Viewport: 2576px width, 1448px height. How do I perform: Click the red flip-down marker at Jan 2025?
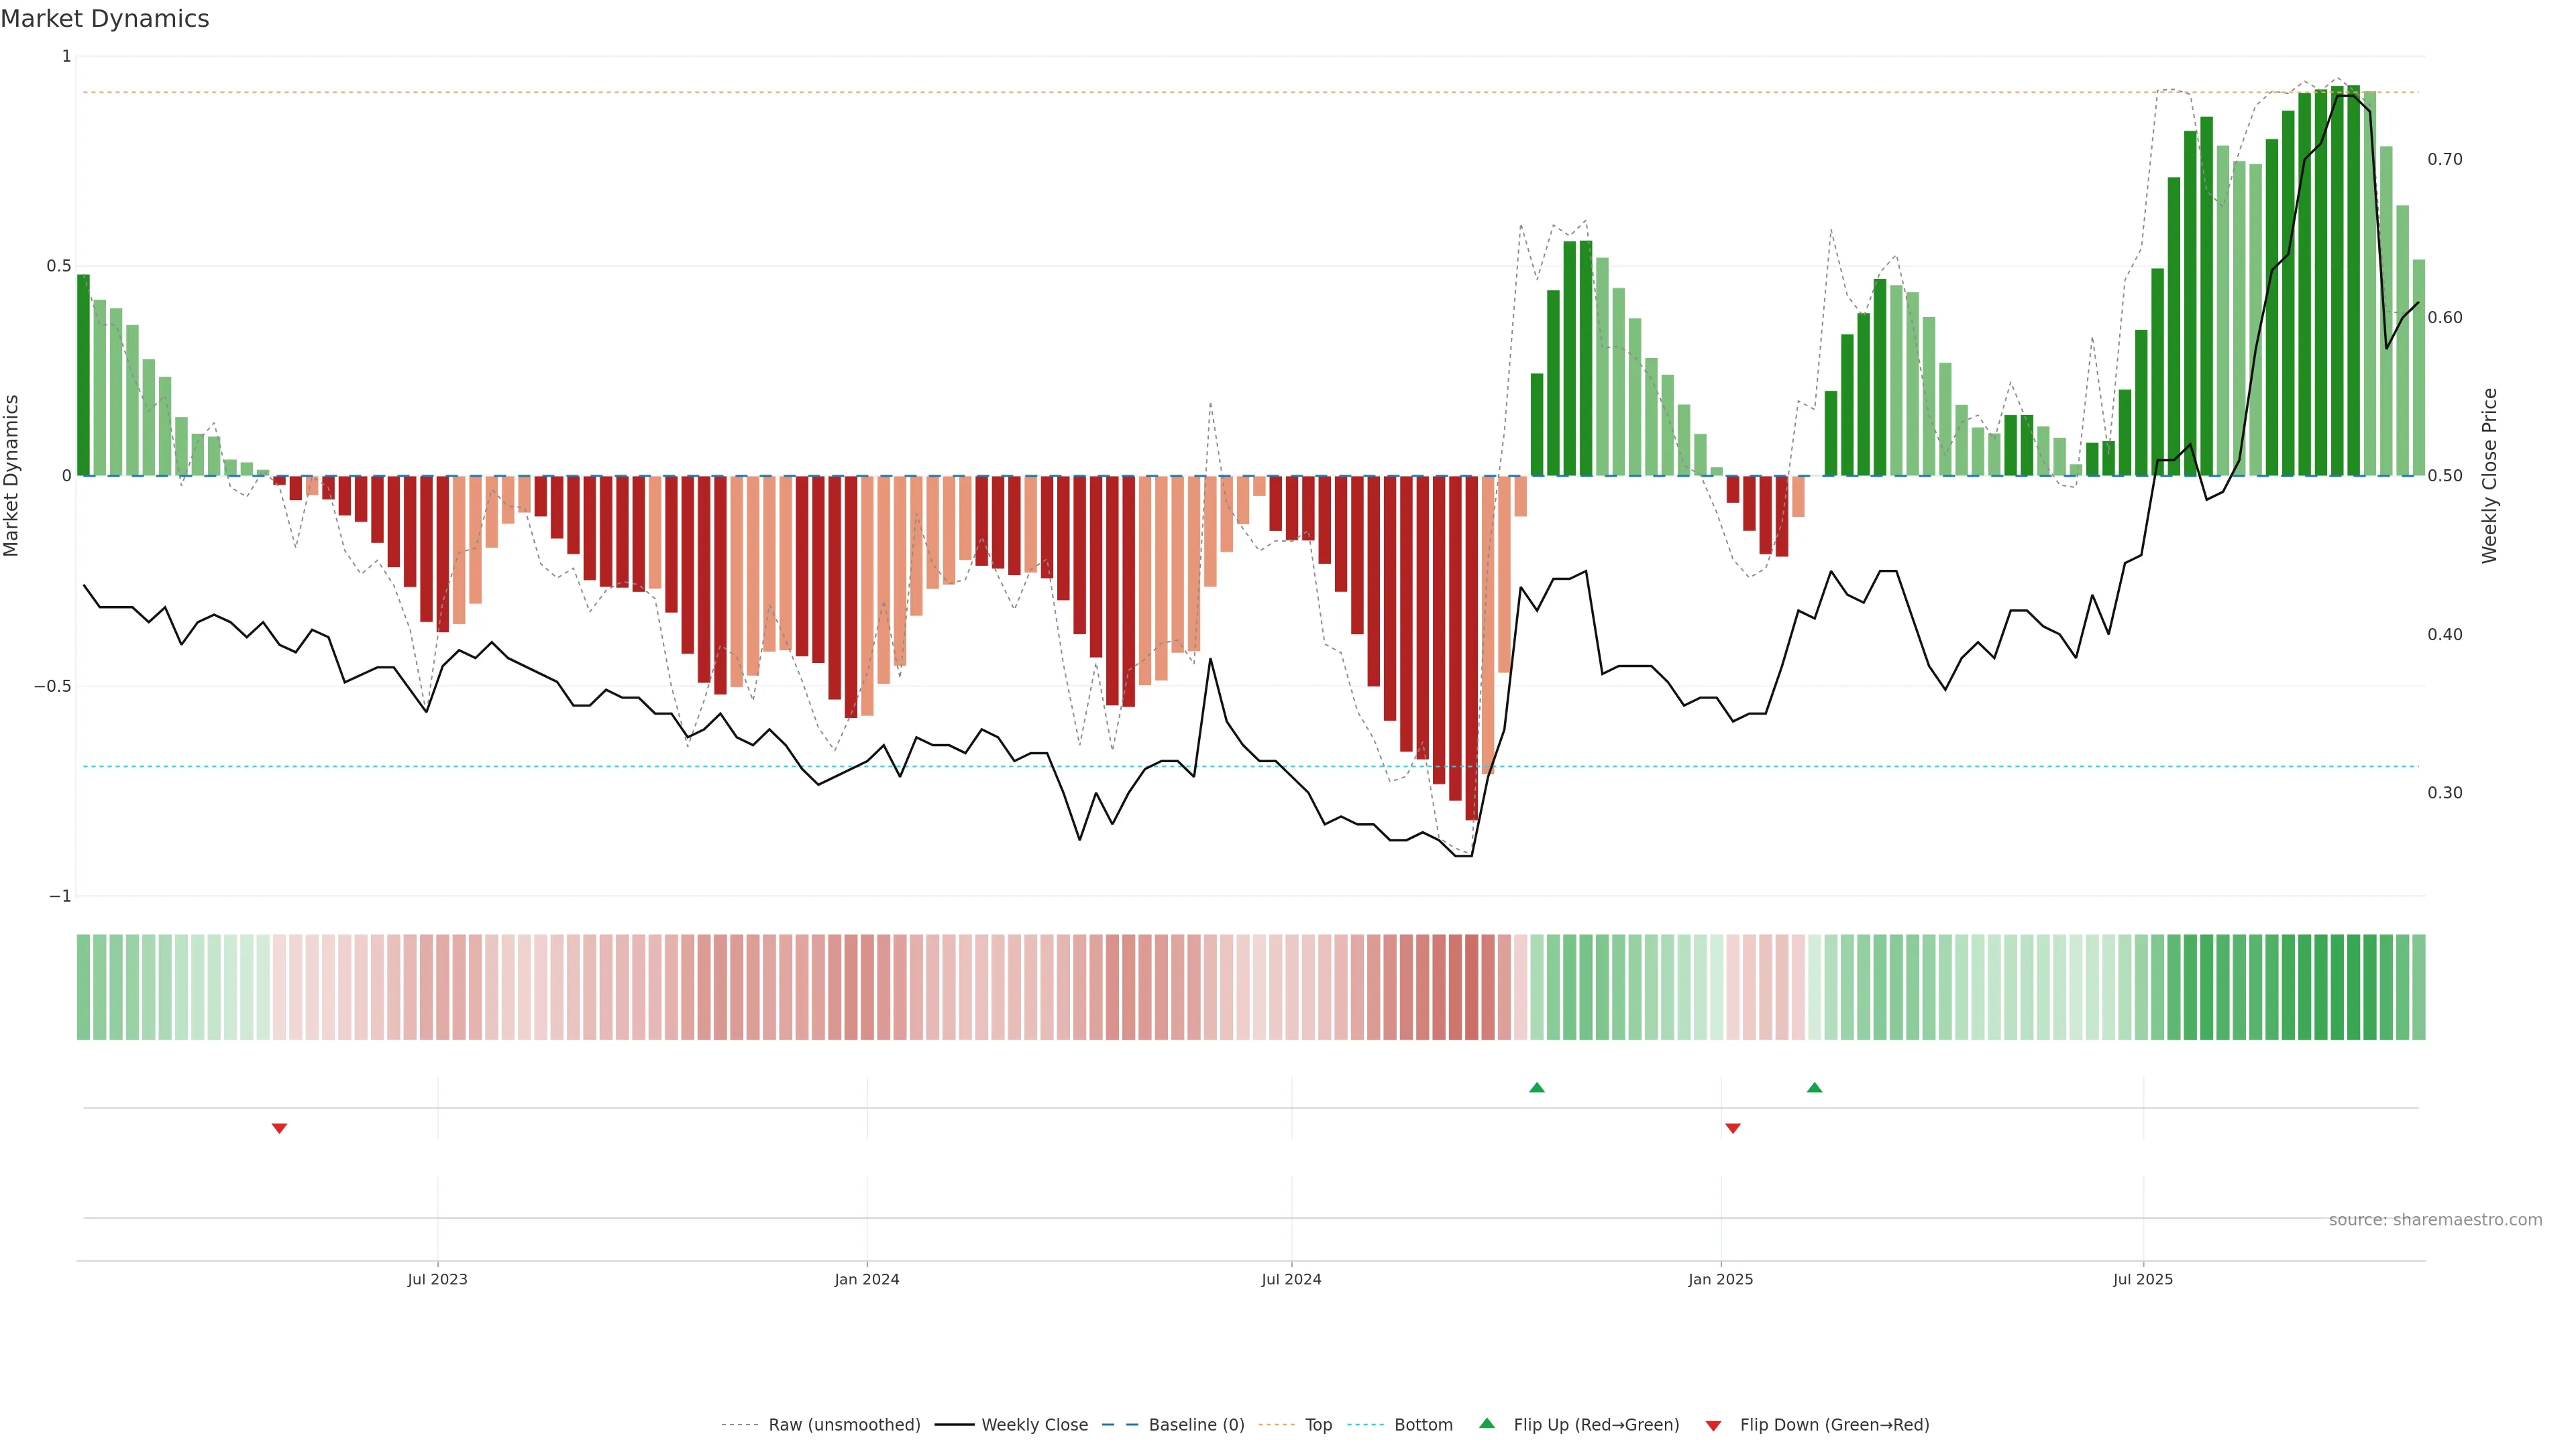(x=1732, y=1128)
